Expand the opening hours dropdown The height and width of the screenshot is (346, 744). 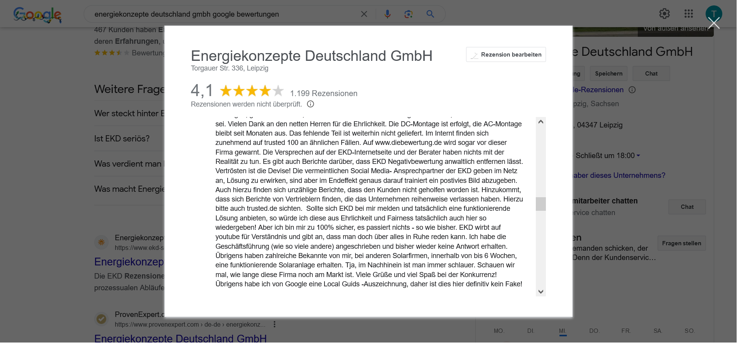coord(638,156)
